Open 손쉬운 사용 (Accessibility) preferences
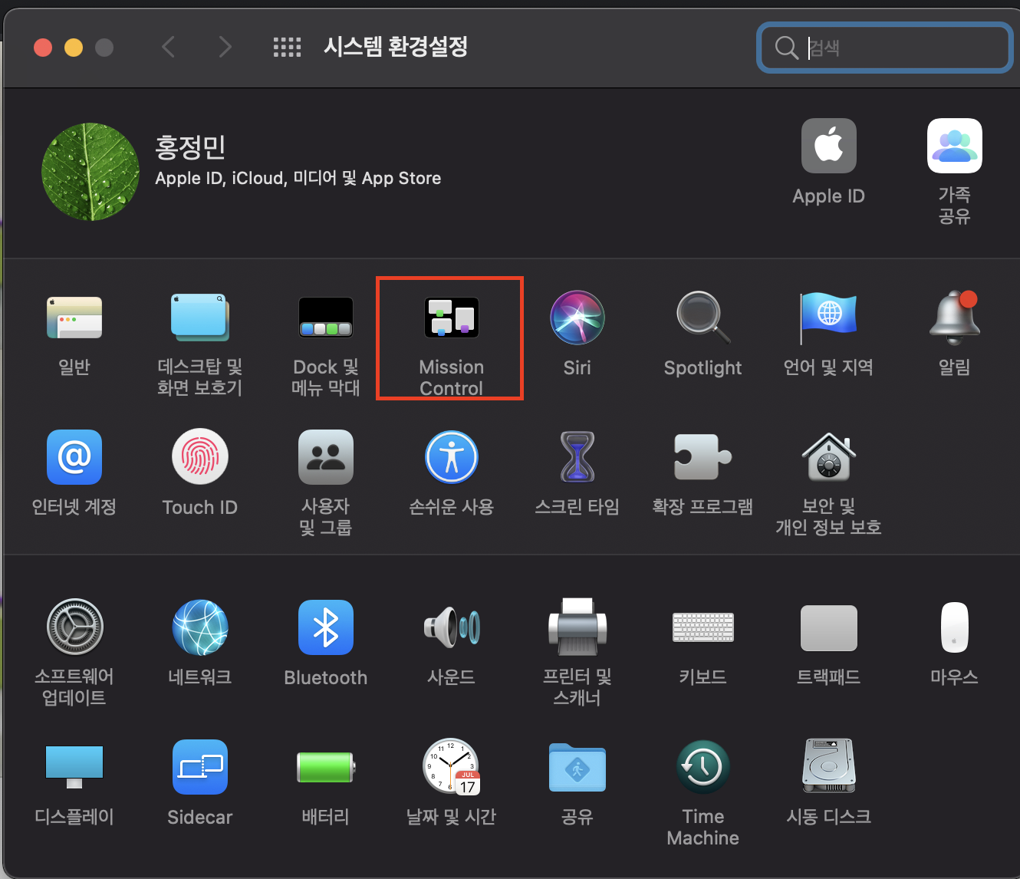The image size is (1020, 879). 451,457
